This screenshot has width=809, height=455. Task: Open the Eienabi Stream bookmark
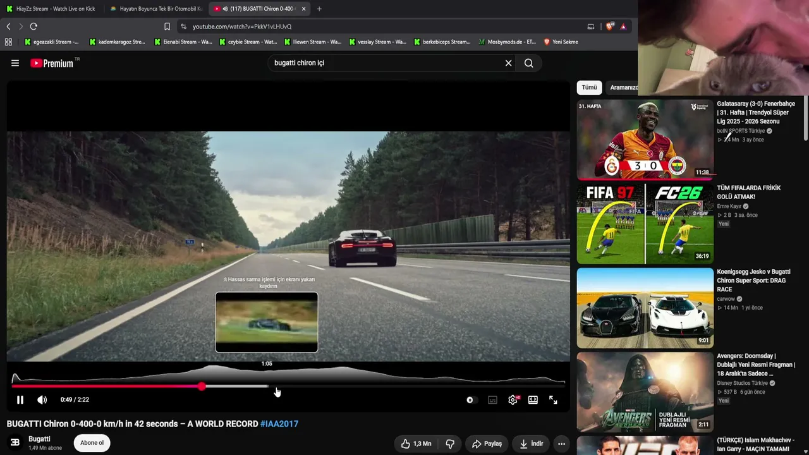[x=183, y=42]
